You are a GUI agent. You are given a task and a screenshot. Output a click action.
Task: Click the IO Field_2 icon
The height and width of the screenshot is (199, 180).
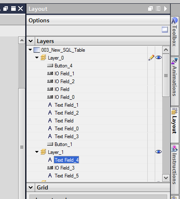point(50,81)
